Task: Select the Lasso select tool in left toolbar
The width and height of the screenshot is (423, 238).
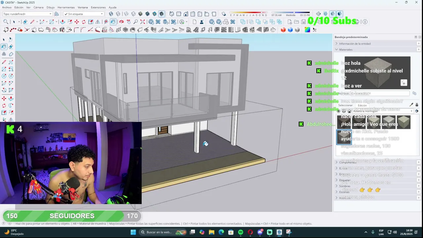Action: click(11, 39)
